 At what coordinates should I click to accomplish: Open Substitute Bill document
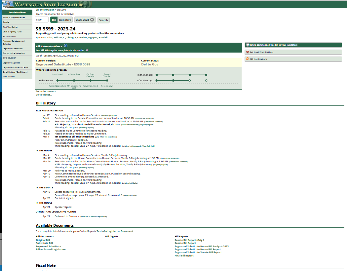click(44, 243)
